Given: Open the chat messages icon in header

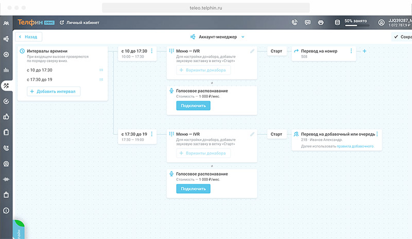Looking at the screenshot, I should pos(307,23).
